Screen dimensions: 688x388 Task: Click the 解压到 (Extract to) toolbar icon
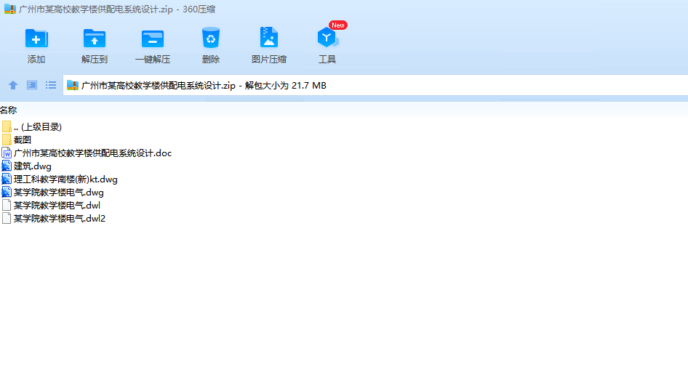tap(95, 38)
